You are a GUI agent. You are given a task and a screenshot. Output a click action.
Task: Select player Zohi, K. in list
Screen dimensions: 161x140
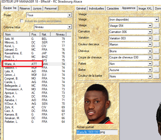pos(35,107)
